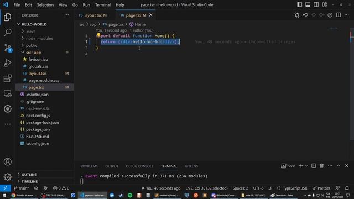Image resolution: width=354 pixels, height=199 pixels.
Task: Open the Remote Explorer view
Action: pos(7,93)
